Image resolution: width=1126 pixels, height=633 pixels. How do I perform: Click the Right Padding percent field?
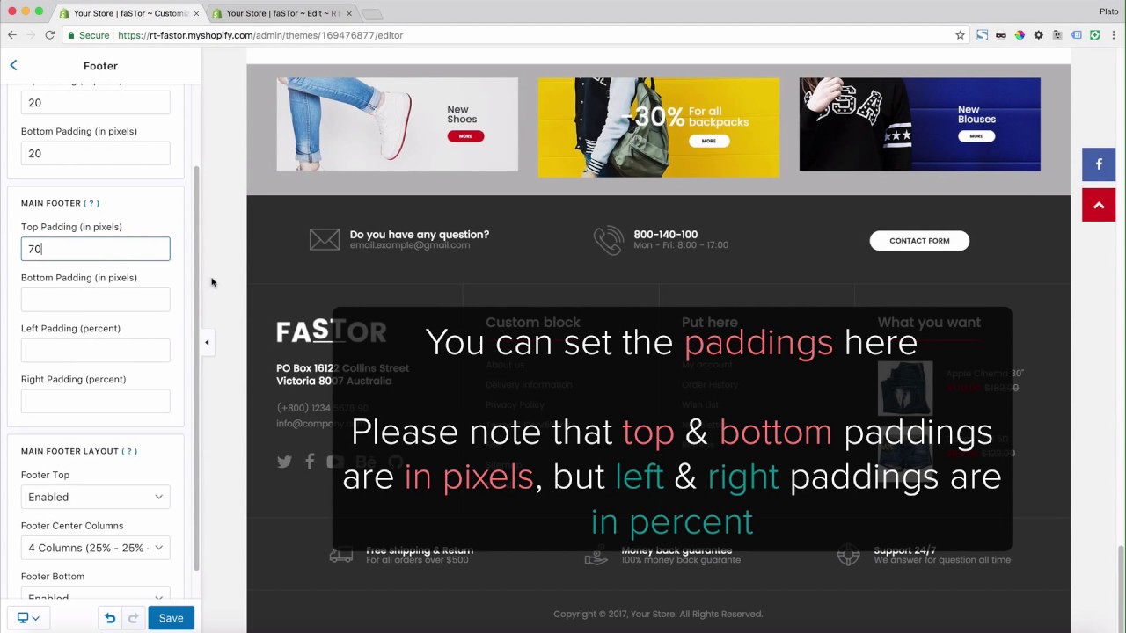click(x=96, y=402)
